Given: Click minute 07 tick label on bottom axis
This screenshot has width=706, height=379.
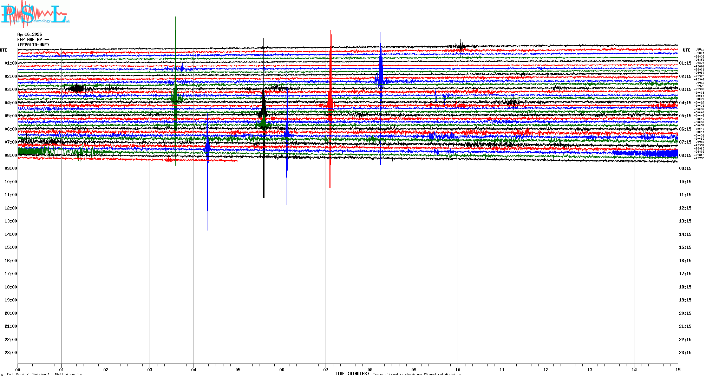Looking at the screenshot, I should pyautogui.click(x=326, y=370).
